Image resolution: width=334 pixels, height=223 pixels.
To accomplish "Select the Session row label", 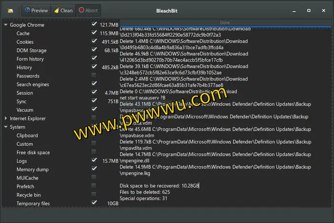I will tap(25, 93).
